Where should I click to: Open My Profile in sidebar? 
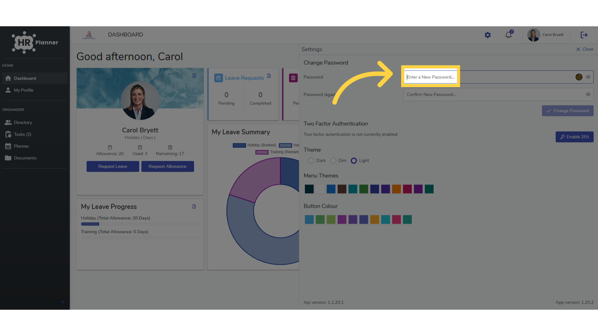coord(35,90)
